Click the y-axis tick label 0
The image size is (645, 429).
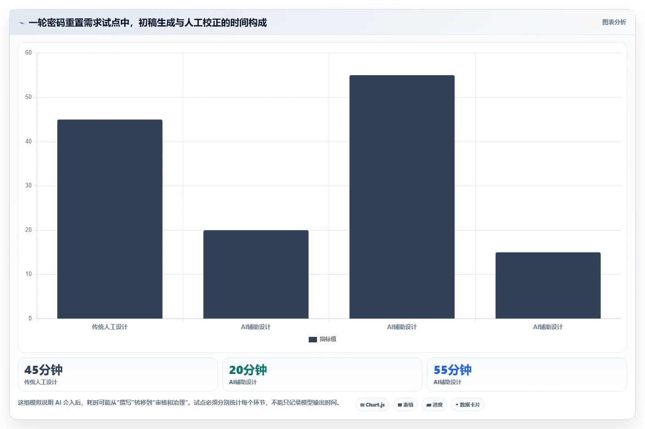coord(30,319)
